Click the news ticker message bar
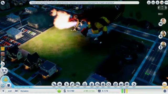Image resolution: width=168 pixels, height=94 pixels. pyautogui.click(x=84, y=3)
